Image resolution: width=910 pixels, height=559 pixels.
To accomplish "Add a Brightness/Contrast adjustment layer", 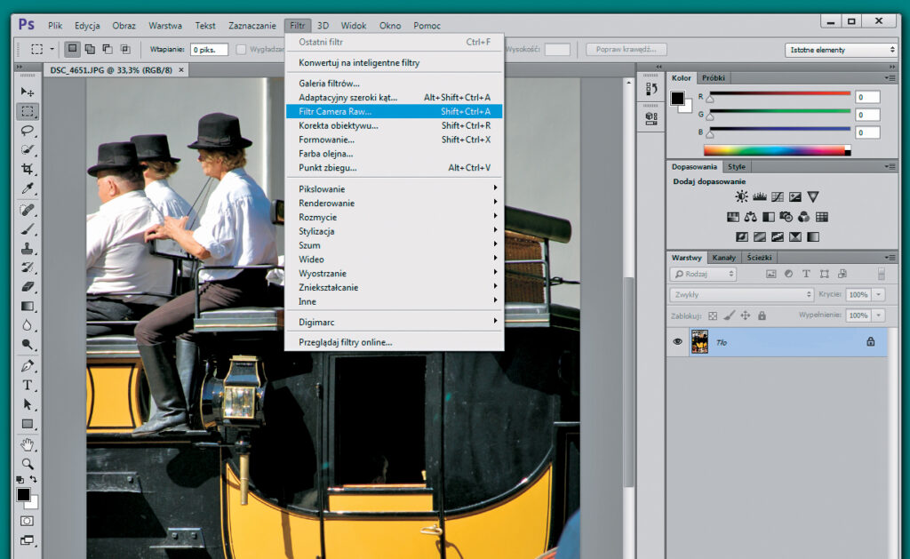I will 741,196.
